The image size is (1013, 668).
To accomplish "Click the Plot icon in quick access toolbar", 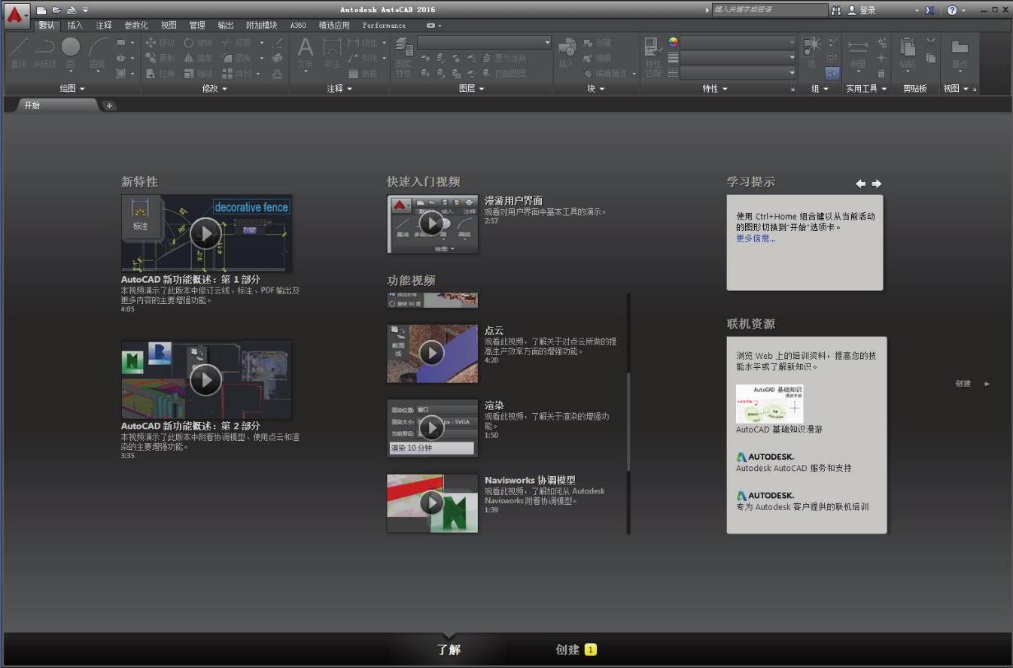I will click(x=71, y=10).
